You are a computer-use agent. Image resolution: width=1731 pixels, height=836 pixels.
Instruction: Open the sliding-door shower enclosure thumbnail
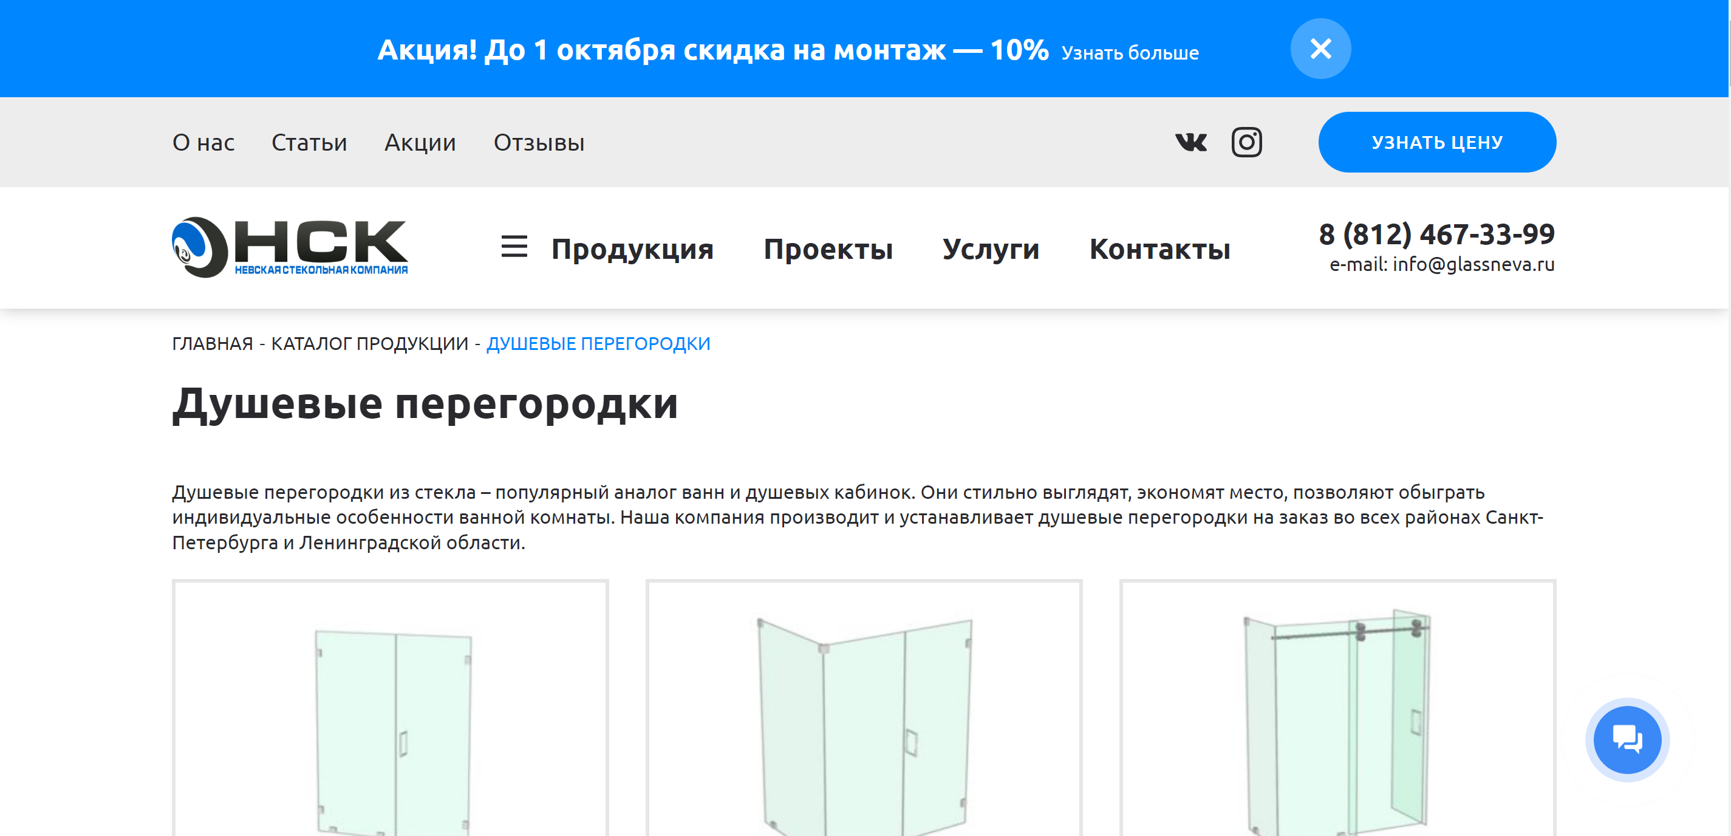pos(1337,708)
